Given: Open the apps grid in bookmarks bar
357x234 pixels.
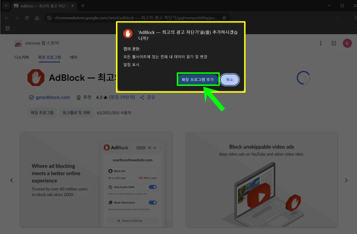Looking at the screenshot, I should click(x=8, y=28).
